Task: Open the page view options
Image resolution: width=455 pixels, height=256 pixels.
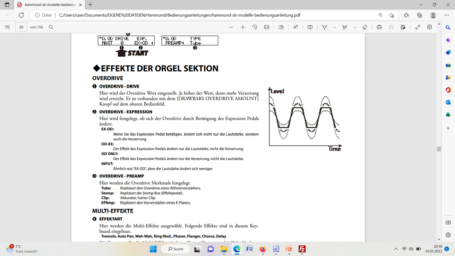Action: (281, 27)
